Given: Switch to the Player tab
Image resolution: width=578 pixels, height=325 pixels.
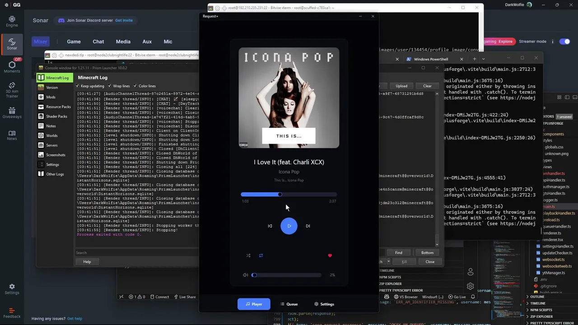Looking at the screenshot, I should [x=254, y=304].
